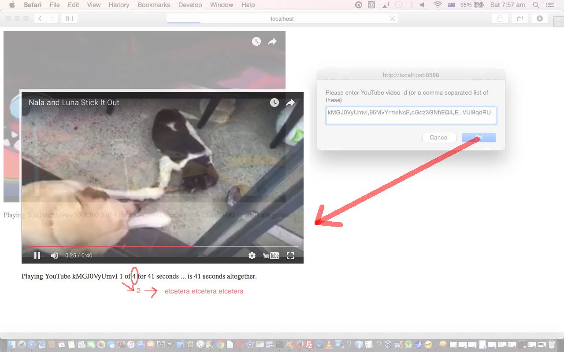564x352 pixels.
Task: Open the Wi-Fi status menu
Action: pyautogui.click(x=438, y=5)
